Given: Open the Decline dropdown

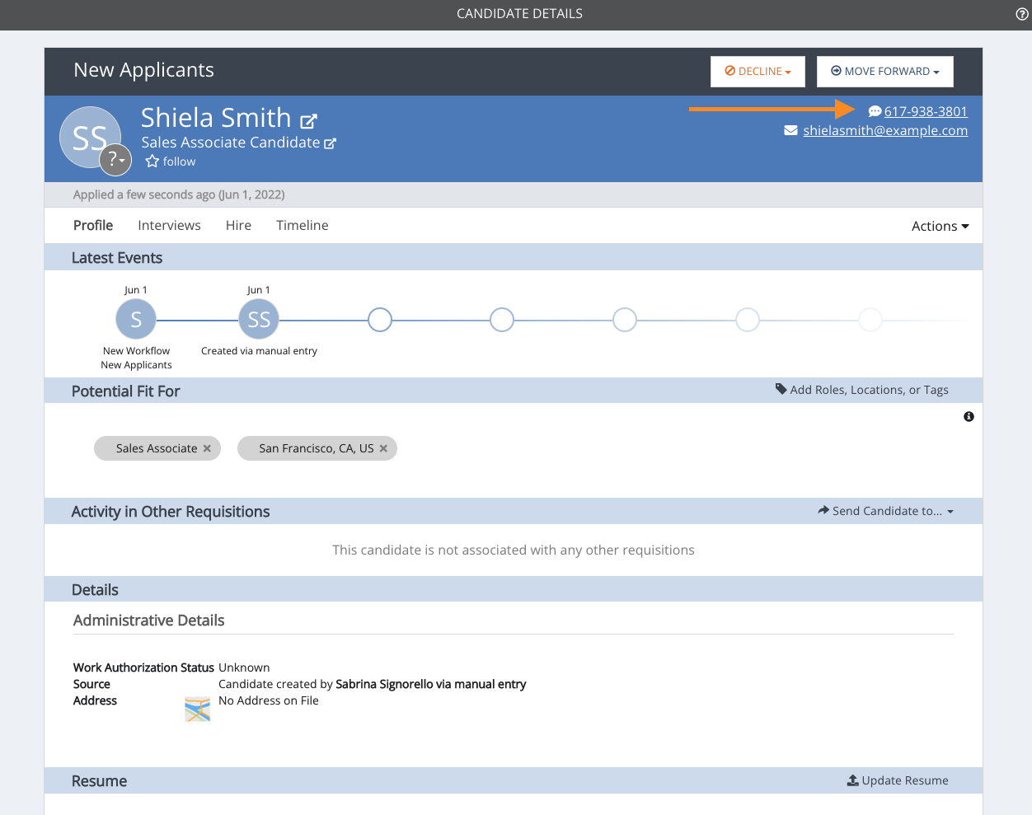Looking at the screenshot, I should pyautogui.click(x=758, y=72).
